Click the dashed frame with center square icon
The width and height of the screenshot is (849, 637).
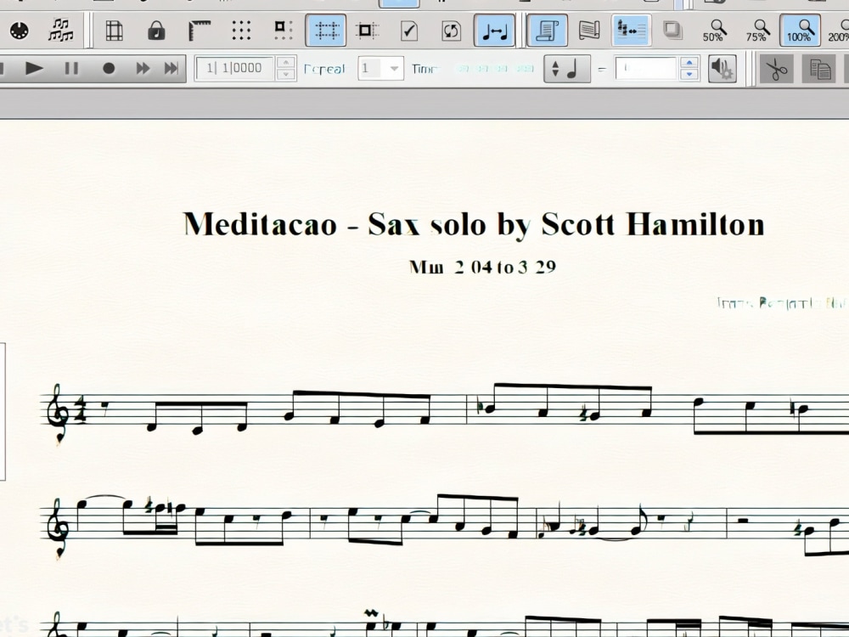click(x=366, y=31)
